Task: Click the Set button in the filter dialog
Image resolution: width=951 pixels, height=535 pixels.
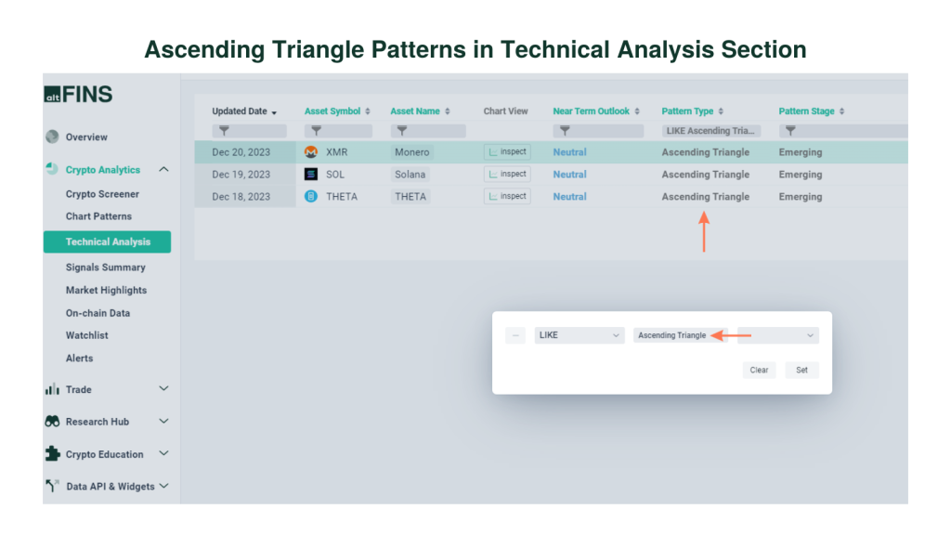Action: 801,370
